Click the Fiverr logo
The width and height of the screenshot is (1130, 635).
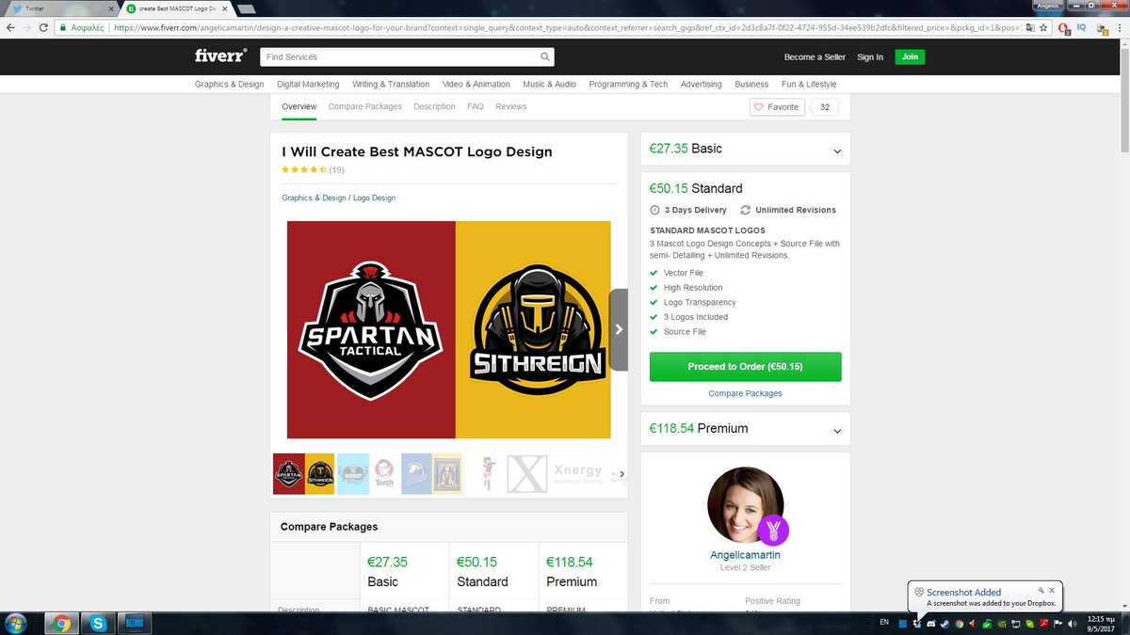click(x=220, y=56)
